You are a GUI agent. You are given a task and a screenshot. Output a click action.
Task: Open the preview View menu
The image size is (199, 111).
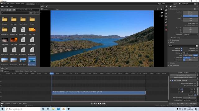click(x=57, y=9)
